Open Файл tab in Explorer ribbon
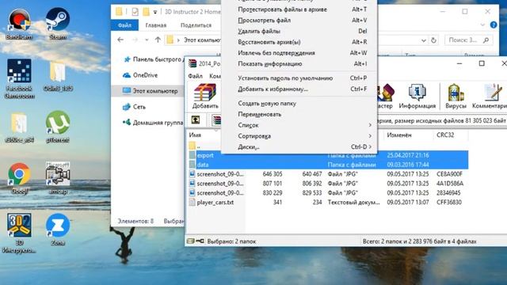The height and width of the screenshot is (285, 507). [124, 25]
